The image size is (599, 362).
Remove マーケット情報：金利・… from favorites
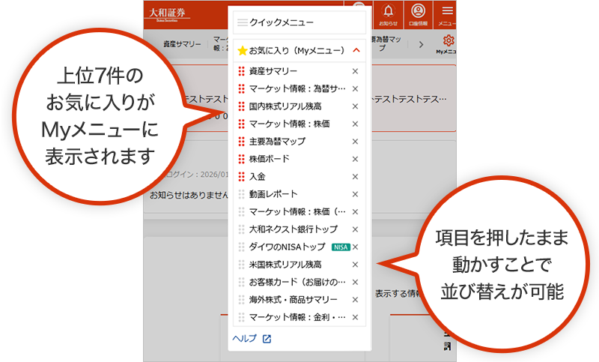click(355, 317)
